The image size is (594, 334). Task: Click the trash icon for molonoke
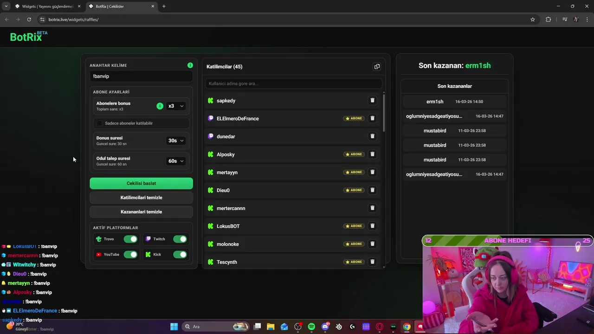tap(372, 244)
